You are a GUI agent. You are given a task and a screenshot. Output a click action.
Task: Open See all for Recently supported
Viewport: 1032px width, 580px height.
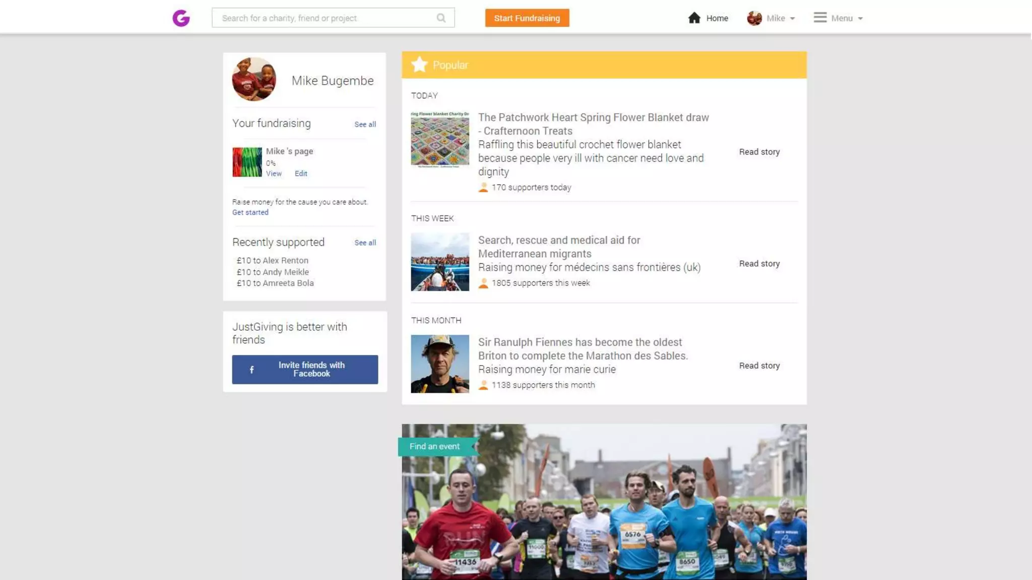tap(365, 243)
